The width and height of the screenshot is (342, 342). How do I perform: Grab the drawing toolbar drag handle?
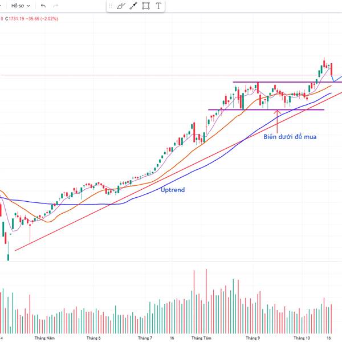click(x=110, y=6)
